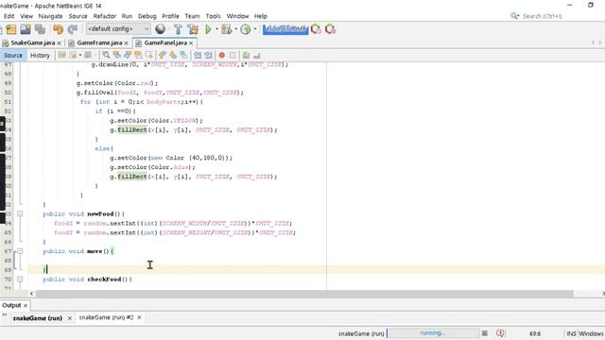This screenshot has width=605, height=340.
Task: Click the Find Next Occurrence icon
Action: click(x=128, y=56)
